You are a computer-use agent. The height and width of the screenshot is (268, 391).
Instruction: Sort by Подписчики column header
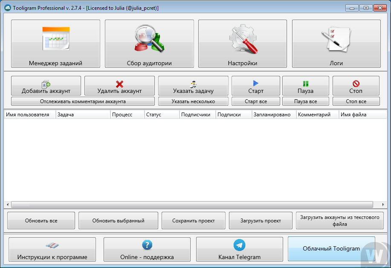197,115
